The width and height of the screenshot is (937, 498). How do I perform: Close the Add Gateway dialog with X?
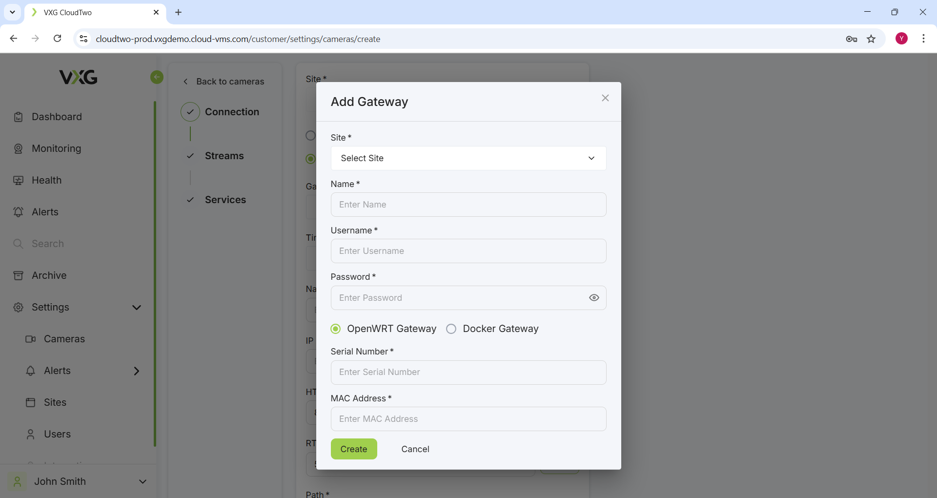[605, 98]
